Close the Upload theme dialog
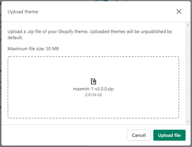Viewport: 192px width, 147px height. [x=179, y=12]
